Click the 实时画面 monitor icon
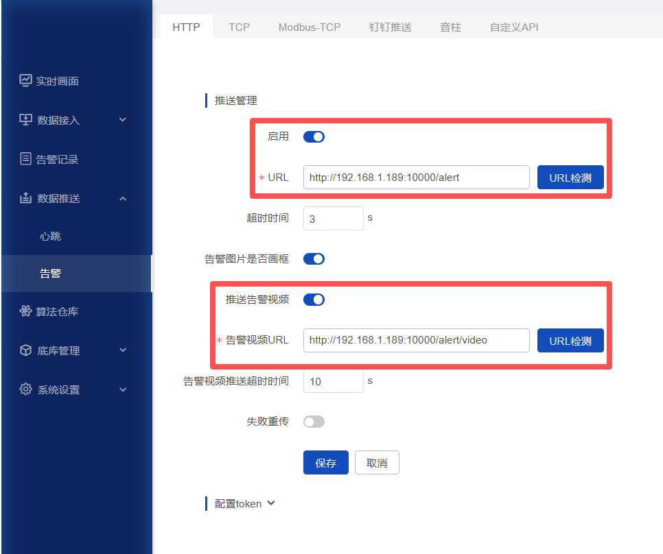The image size is (663, 554). pos(25,81)
